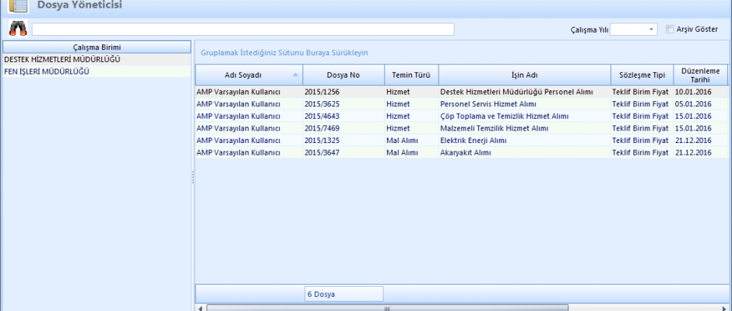The height and width of the screenshot is (311, 732).
Task: Click the Sözleşme Tipi column header
Action: 642,75
